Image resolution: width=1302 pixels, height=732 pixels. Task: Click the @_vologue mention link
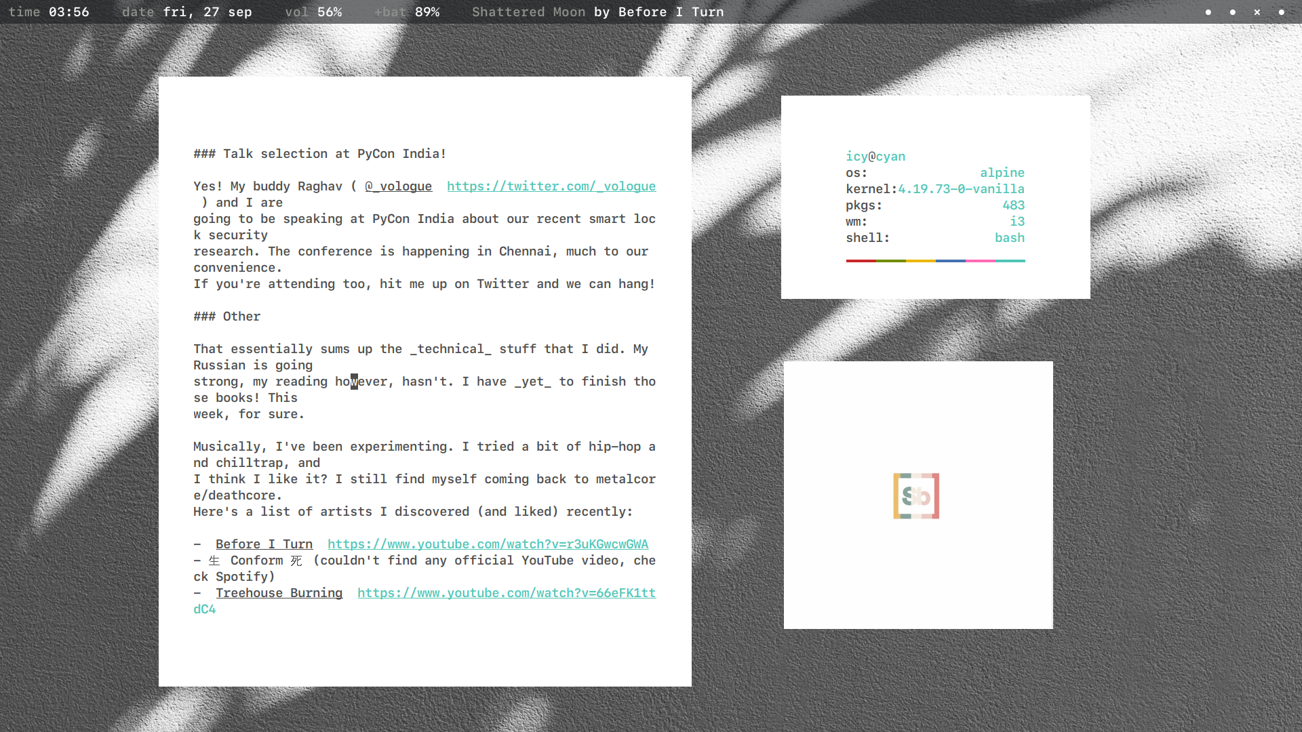pyautogui.click(x=398, y=186)
